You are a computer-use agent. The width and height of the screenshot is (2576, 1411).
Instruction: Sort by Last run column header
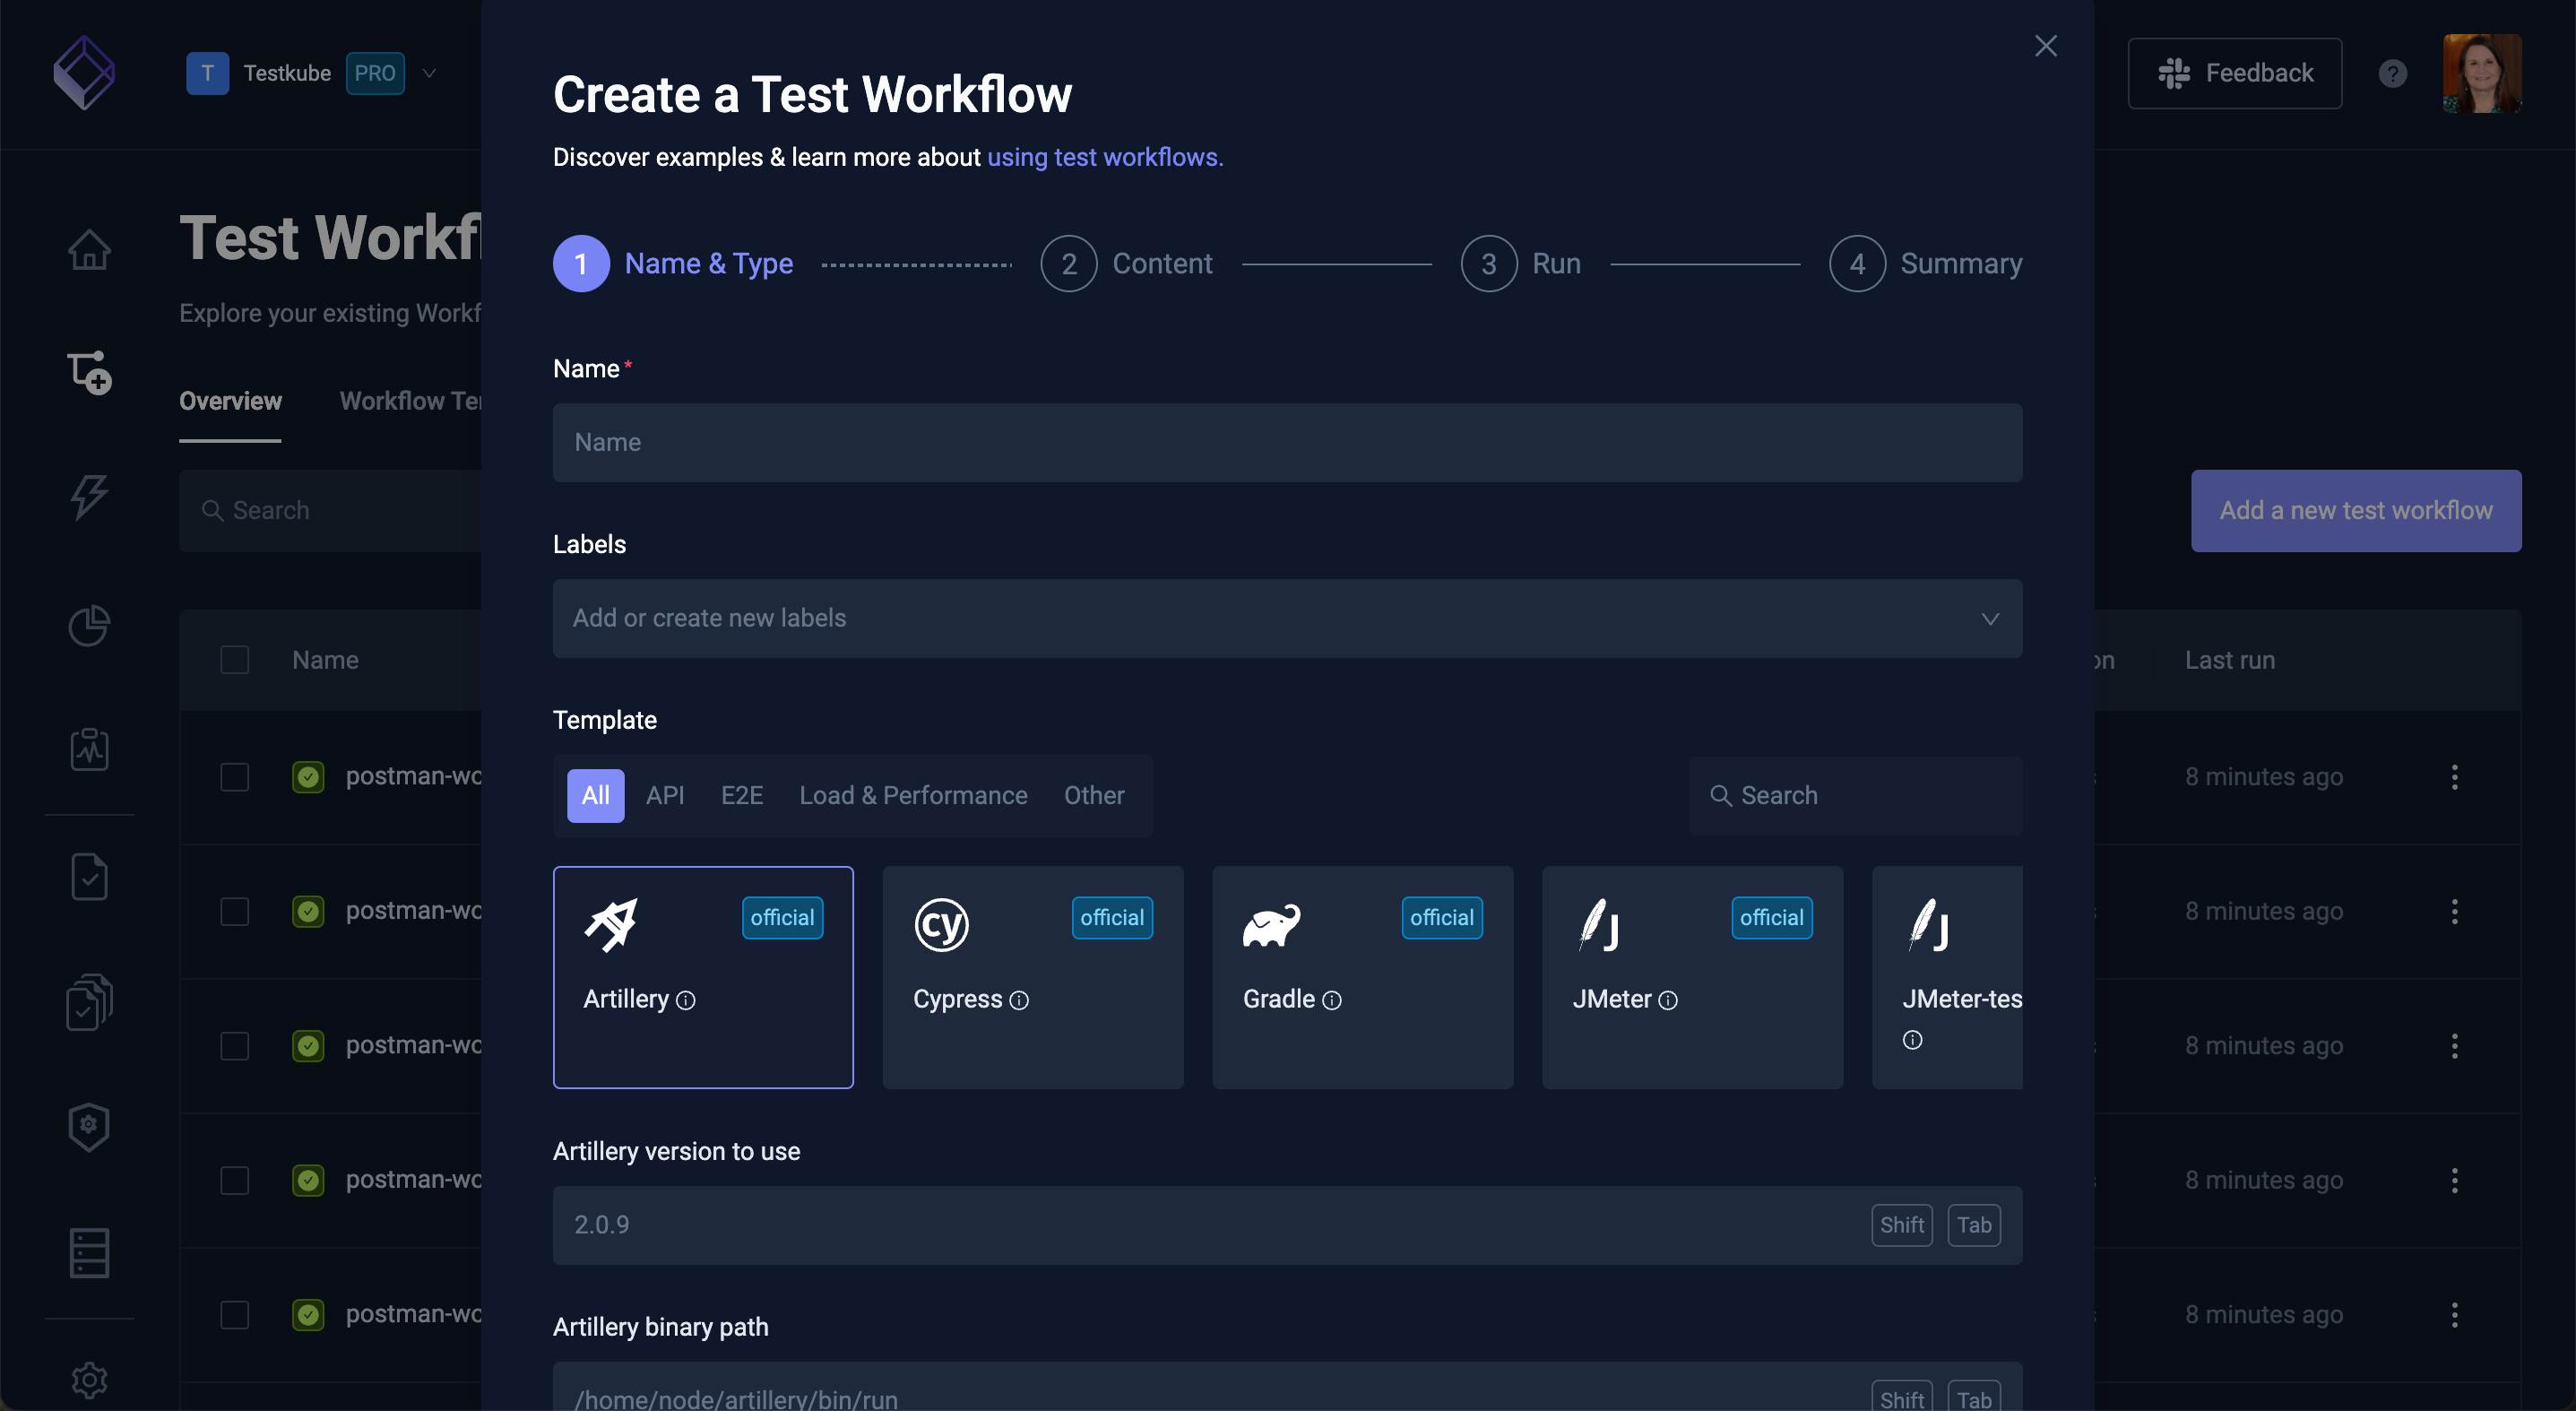pos(2229,660)
